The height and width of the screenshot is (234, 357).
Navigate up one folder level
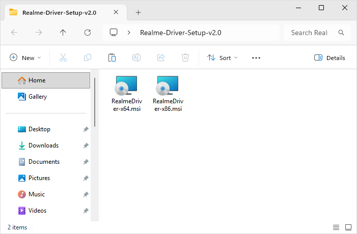pyautogui.click(x=63, y=33)
